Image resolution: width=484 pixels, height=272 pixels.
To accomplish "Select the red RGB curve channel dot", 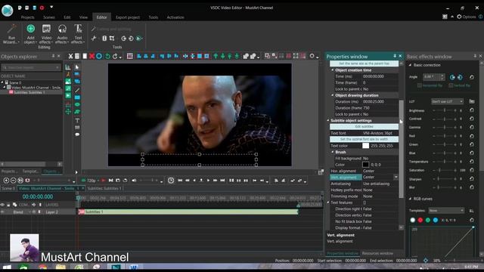I will coord(420,220).
